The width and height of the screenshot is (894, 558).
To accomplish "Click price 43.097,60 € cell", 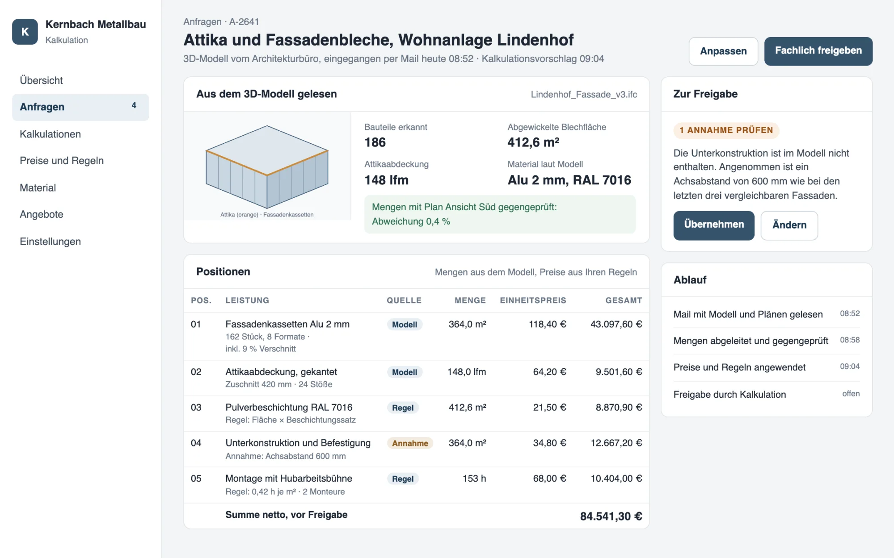I will coord(616,325).
